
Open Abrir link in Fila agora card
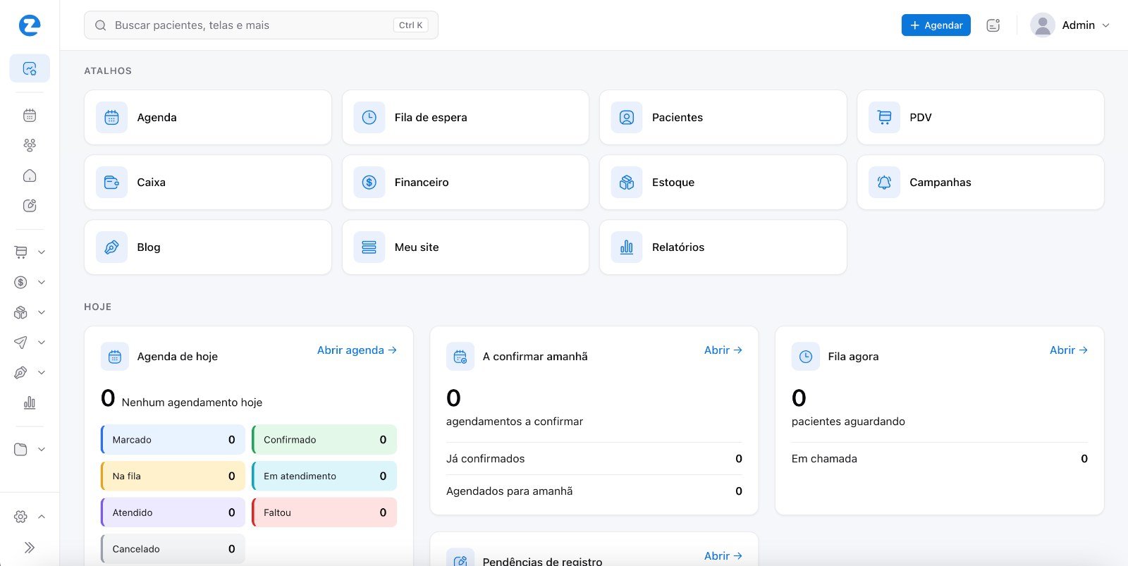[x=1069, y=350]
